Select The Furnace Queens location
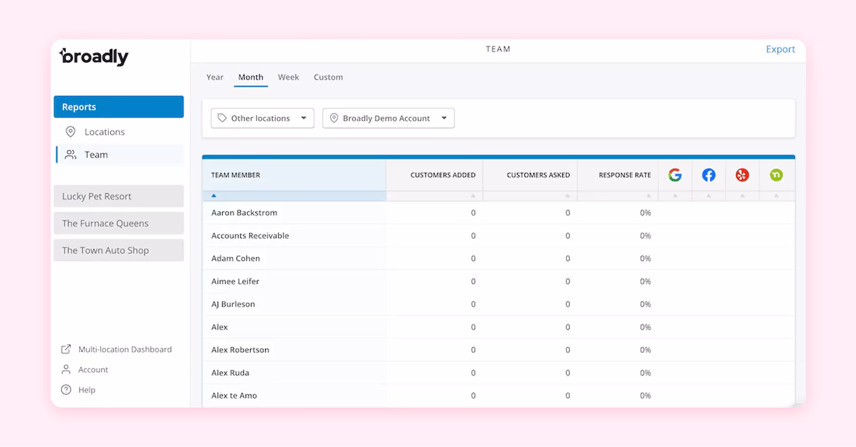Screen dimensions: 856x447 point(119,223)
